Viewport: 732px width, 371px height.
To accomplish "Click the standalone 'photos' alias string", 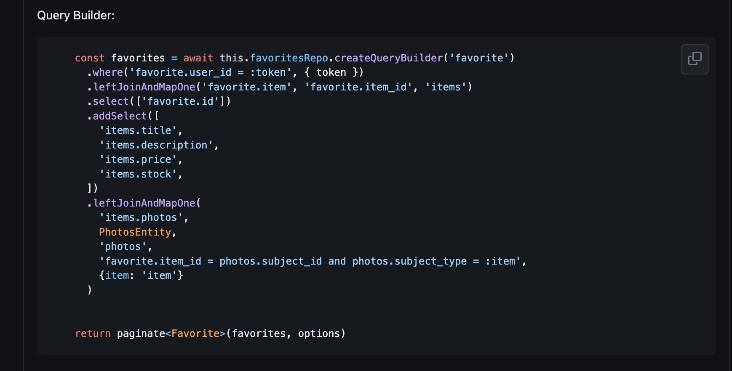I will point(123,246).
